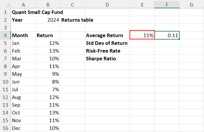The height and width of the screenshot is (132, 204).
Task: Select Jun's return value 8%
Action: pyautogui.click(x=48, y=82)
